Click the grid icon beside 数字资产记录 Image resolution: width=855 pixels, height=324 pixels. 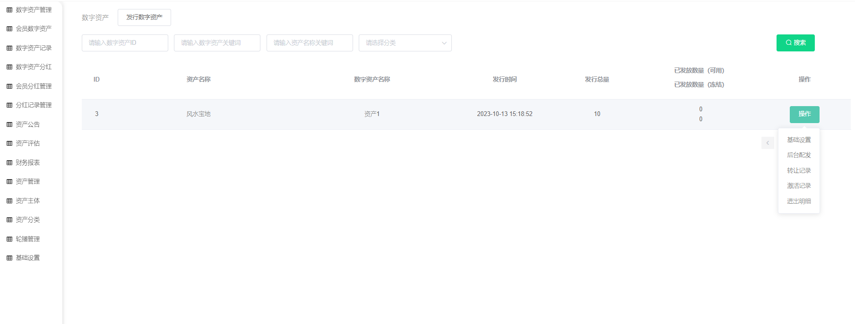coord(9,48)
